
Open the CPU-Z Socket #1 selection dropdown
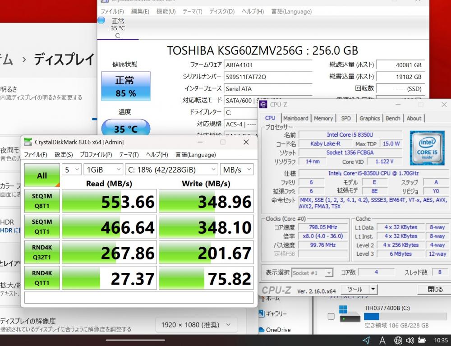[x=312, y=272]
